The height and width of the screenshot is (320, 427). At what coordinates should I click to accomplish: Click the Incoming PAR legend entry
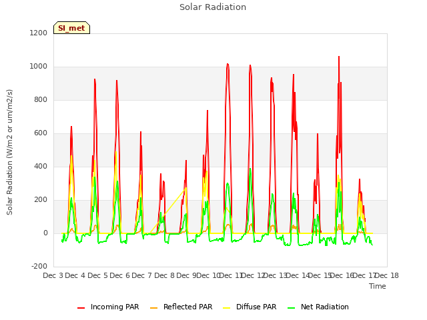coord(108,307)
